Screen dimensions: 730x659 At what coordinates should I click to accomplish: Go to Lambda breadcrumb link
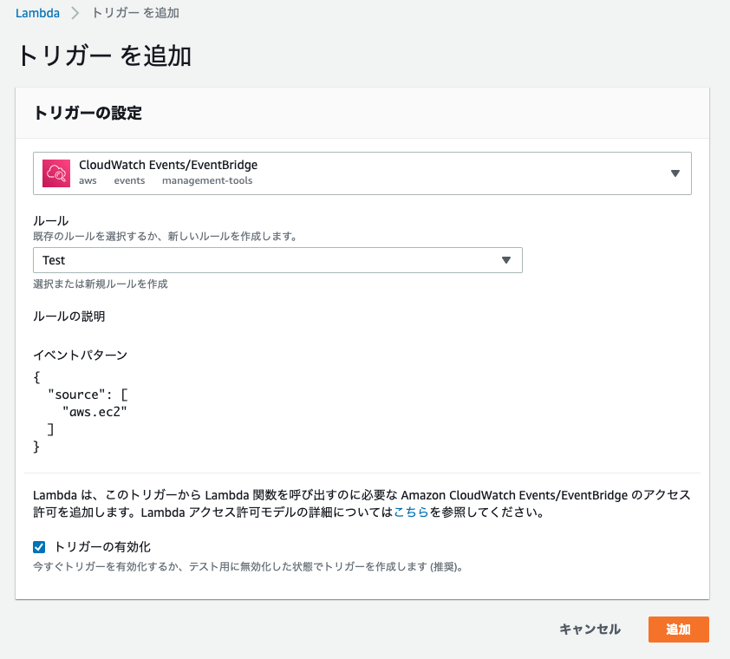tap(37, 13)
